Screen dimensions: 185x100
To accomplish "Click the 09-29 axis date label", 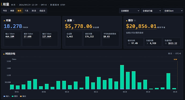I will pyautogui.click(x=175, y=92).
